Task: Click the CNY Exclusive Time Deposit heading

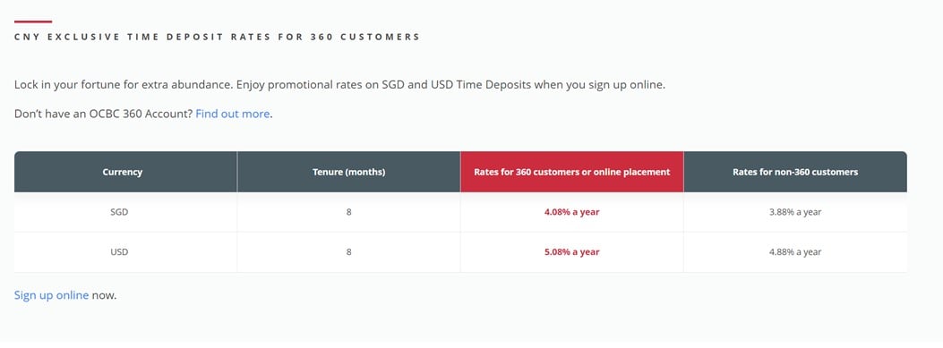Action: click(217, 37)
